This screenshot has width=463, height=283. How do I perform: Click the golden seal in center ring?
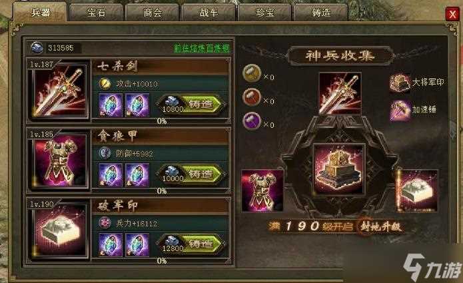338,169
